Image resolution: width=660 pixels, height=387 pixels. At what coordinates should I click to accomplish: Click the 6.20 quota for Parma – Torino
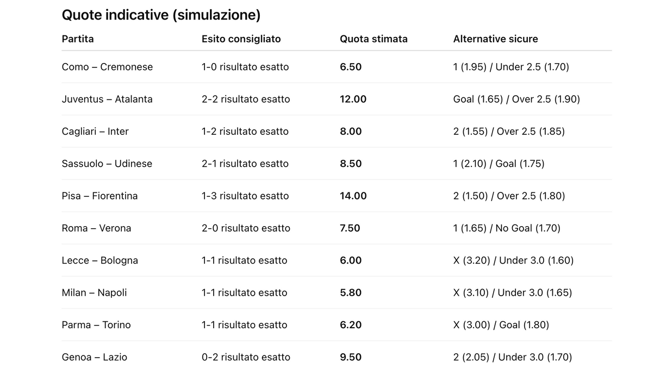351,325
